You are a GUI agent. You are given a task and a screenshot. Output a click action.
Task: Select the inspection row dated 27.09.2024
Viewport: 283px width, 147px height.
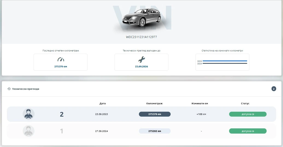[142, 131]
